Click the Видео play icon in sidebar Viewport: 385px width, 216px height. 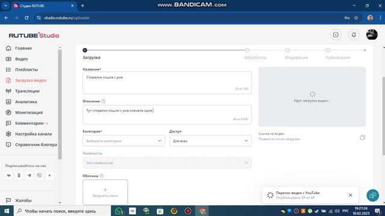pyautogui.click(x=8, y=59)
